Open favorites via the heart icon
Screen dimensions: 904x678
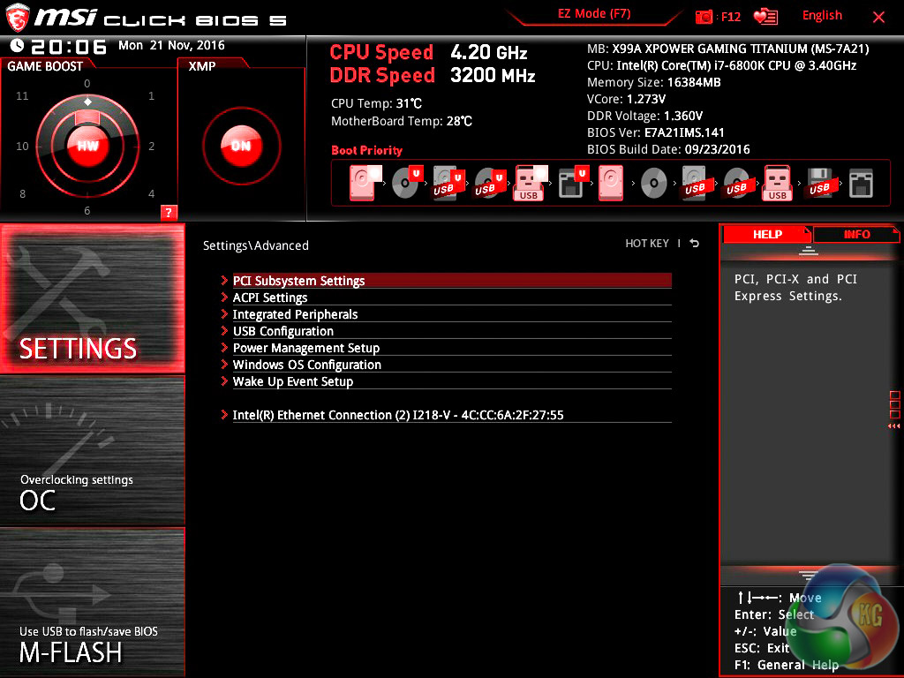click(765, 17)
